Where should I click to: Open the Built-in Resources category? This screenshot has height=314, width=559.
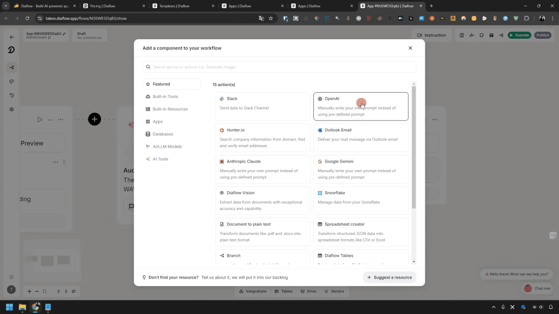click(x=171, y=109)
